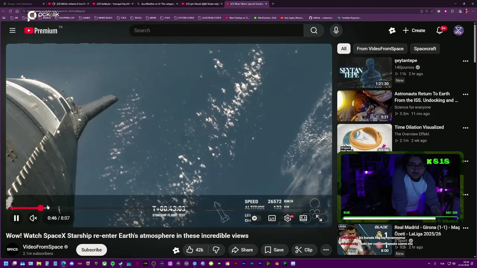This screenshot has width=477, height=268.
Task: Save the video to a playlist
Action: pyautogui.click(x=274, y=250)
